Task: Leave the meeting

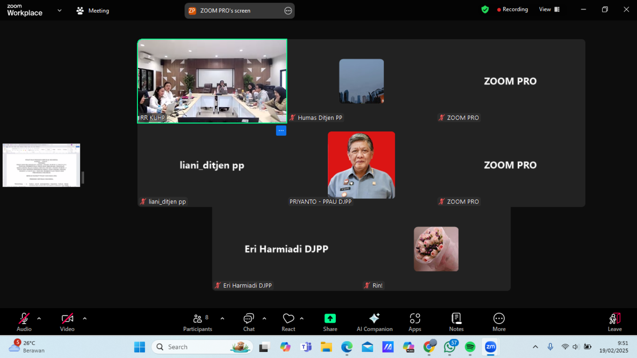Action: coord(615,322)
